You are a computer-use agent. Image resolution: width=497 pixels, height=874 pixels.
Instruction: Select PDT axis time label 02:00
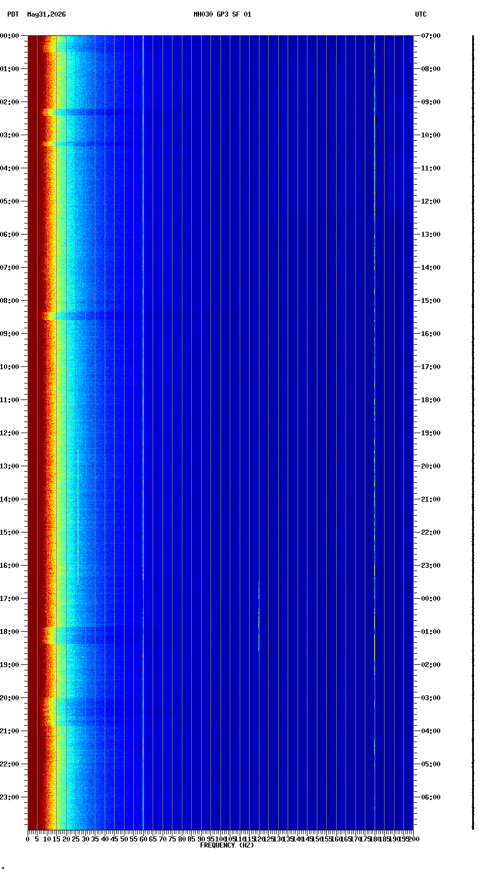[x=9, y=102]
